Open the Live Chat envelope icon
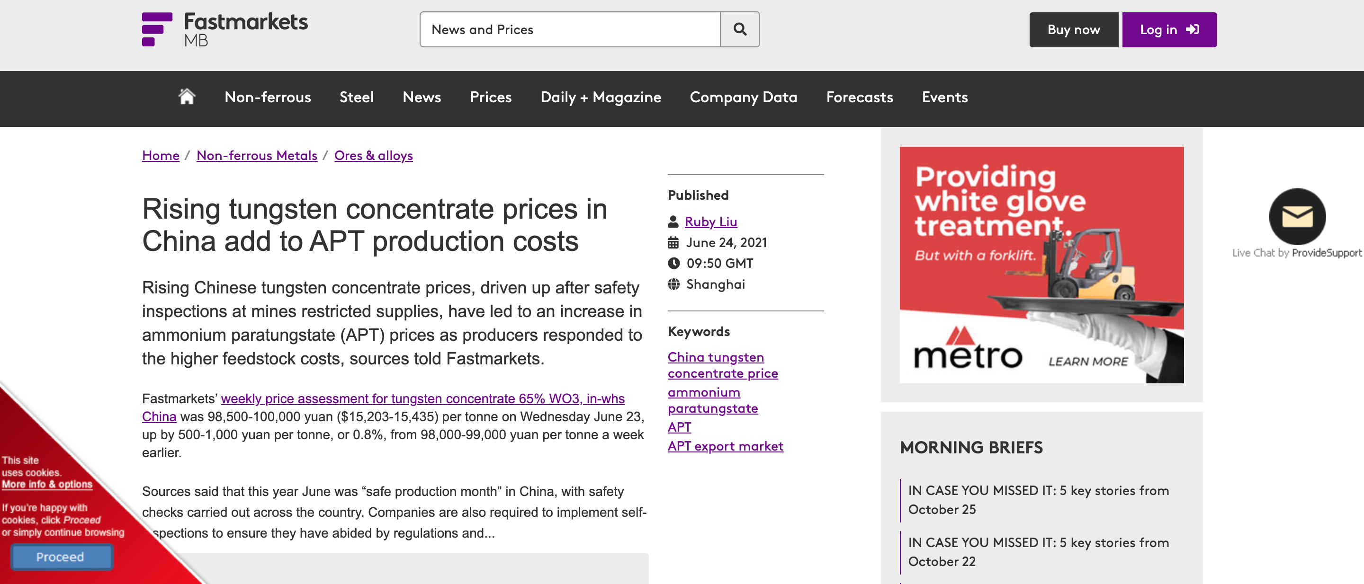The width and height of the screenshot is (1364, 584). coord(1297,216)
